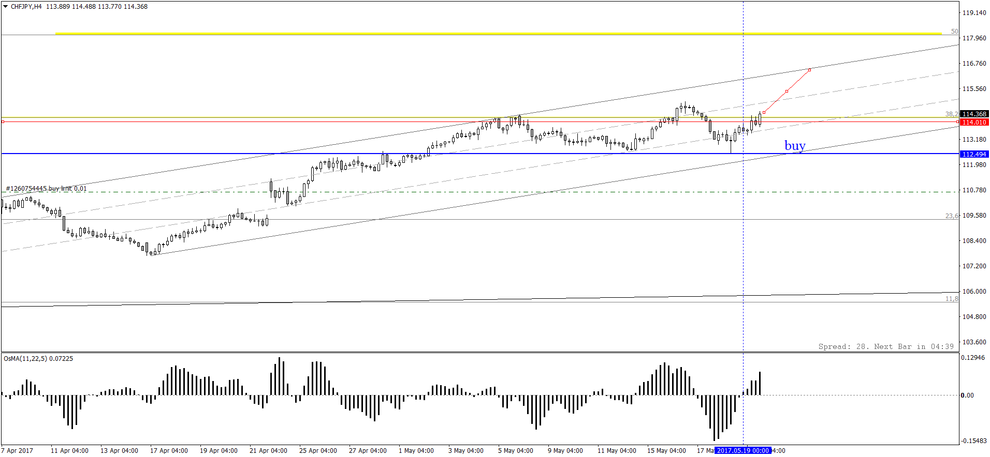990x457 pixels.
Task: Click the 17 Apr 04:00 time label
Action: [x=169, y=451]
